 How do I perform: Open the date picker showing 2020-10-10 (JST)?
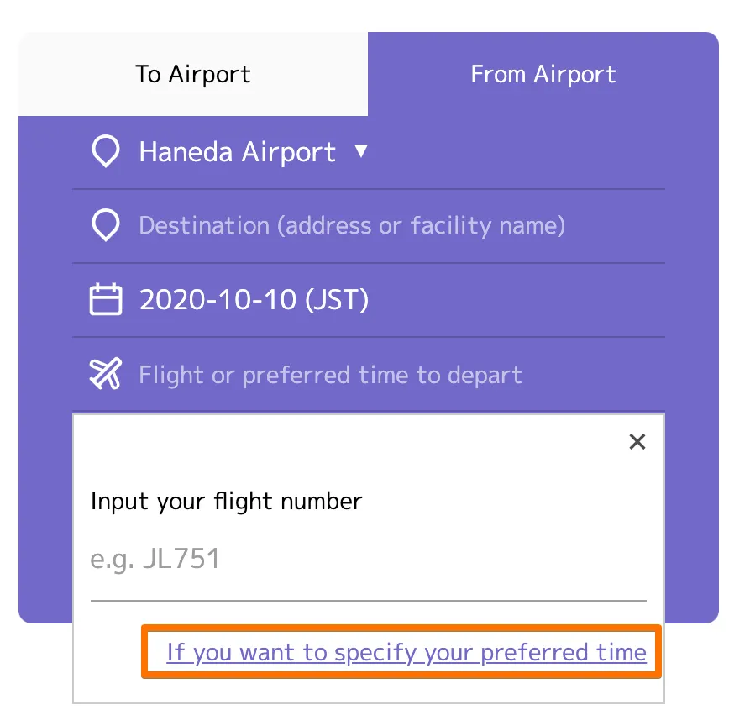click(254, 300)
